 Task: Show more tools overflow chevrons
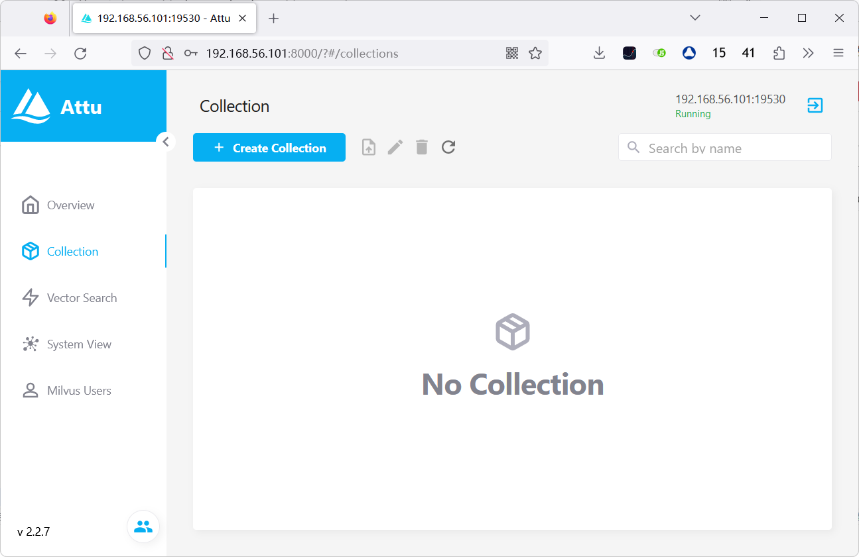808,54
